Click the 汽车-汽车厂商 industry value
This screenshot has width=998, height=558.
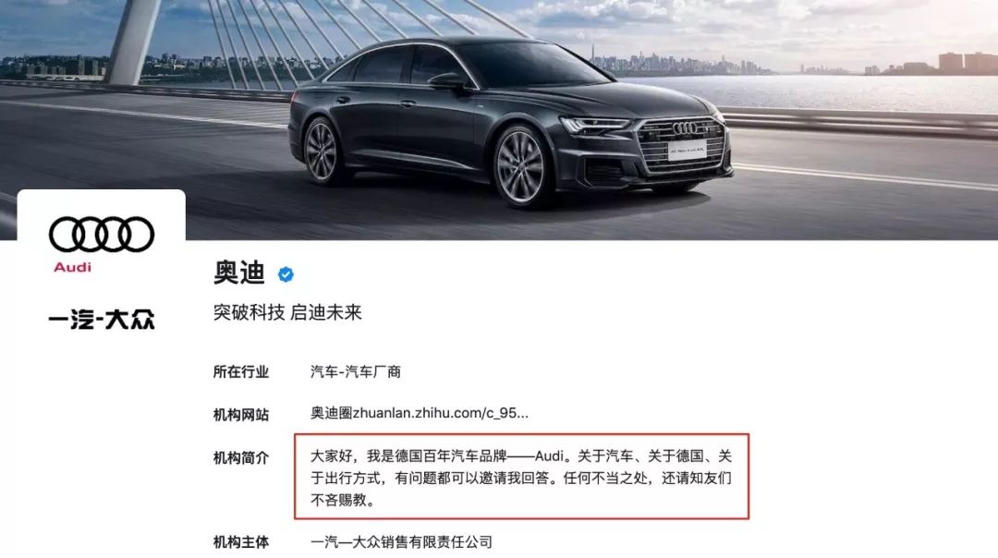coord(356,372)
